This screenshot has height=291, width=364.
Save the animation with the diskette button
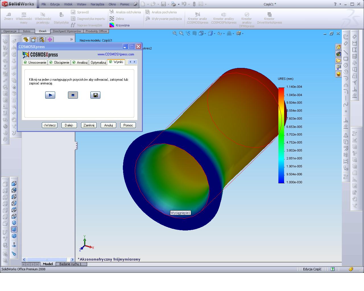(95, 95)
